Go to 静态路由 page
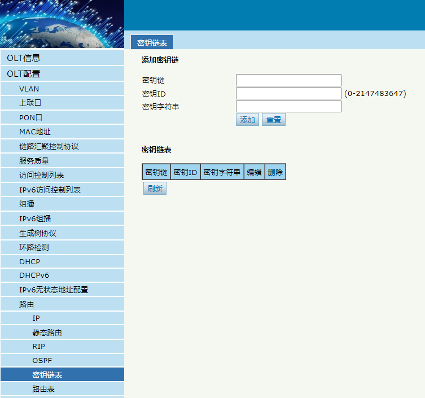This screenshot has width=425, height=398. coord(62,333)
